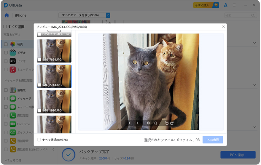Tick the checkbox on IMG_2743.JPG thumbnail
Screen dimensions: 261x165
39,85
